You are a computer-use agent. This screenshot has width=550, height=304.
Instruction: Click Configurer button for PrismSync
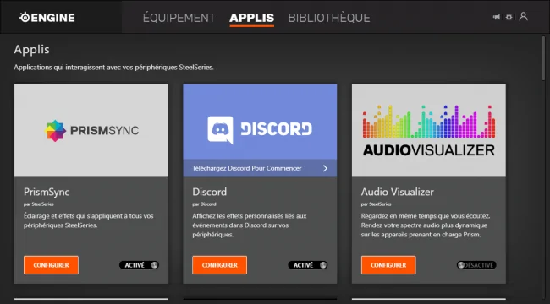point(52,265)
